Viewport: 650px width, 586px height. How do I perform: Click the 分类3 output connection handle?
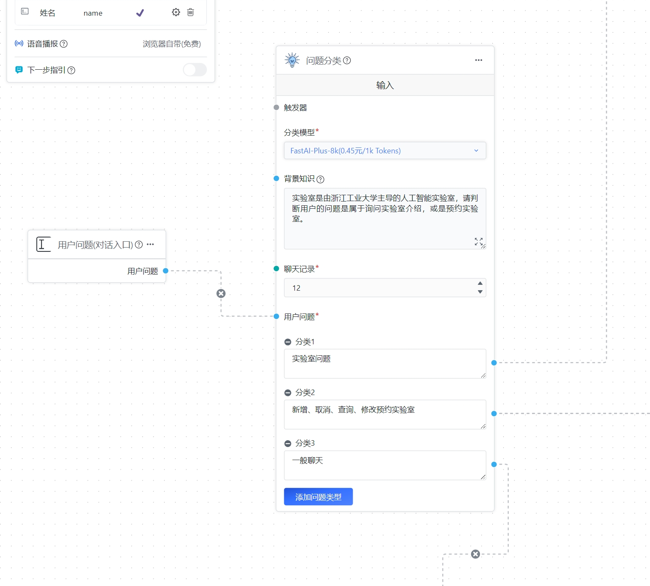[494, 464]
